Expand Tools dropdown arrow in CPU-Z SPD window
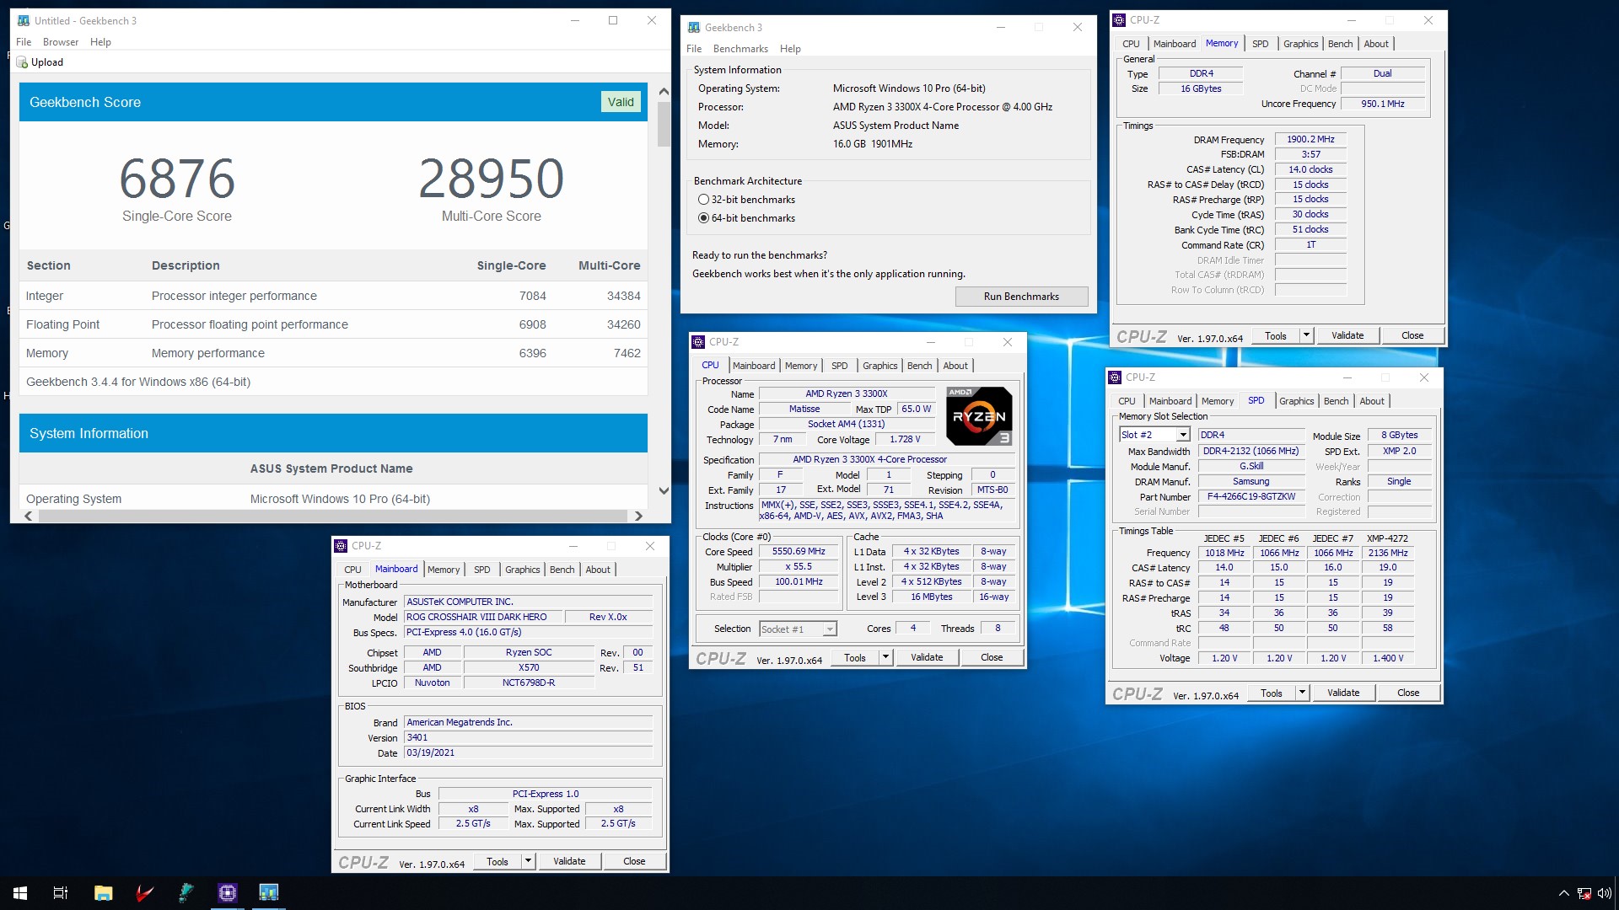The height and width of the screenshot is (910, 1619). 1302,693
